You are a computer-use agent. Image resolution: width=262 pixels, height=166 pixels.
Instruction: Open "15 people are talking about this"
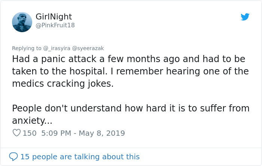tap(80, 157)
